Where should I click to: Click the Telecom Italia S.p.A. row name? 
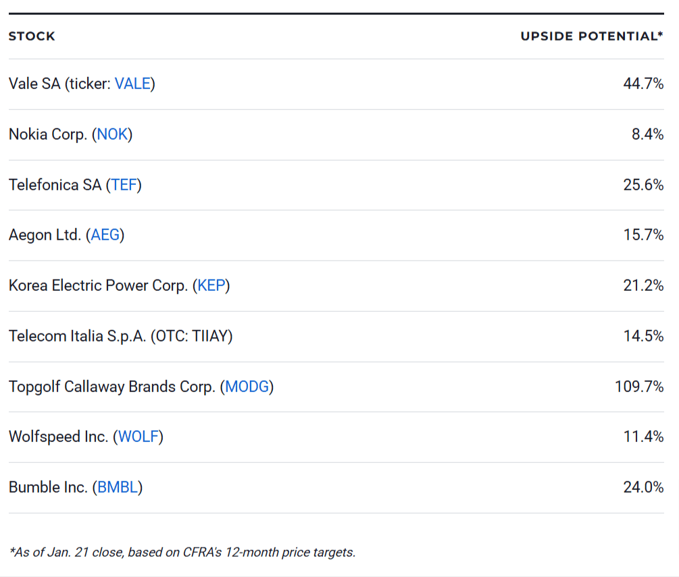(120, 336)
